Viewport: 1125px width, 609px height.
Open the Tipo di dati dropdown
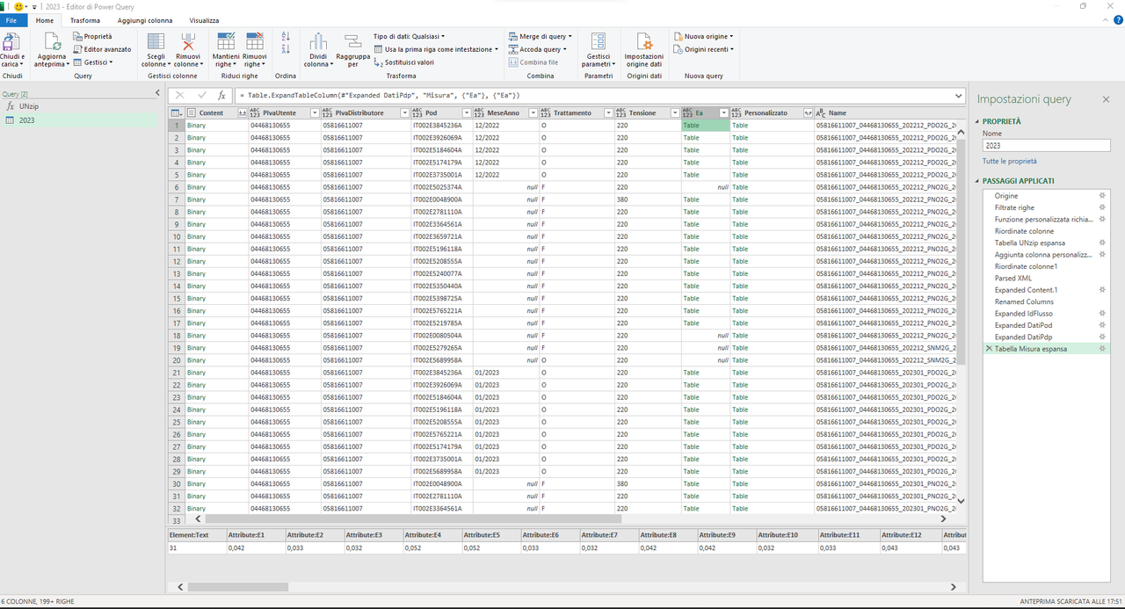point(409,37)
